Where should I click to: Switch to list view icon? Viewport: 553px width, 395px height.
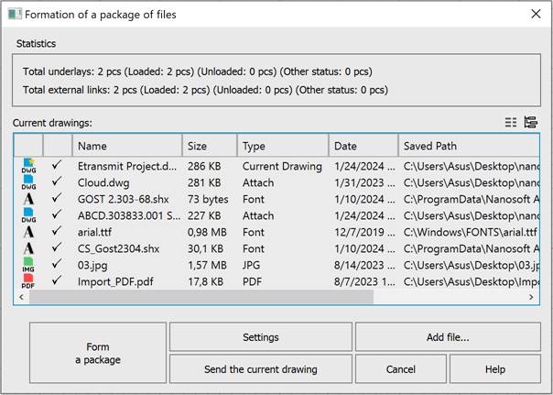click(x=511, y=122)
